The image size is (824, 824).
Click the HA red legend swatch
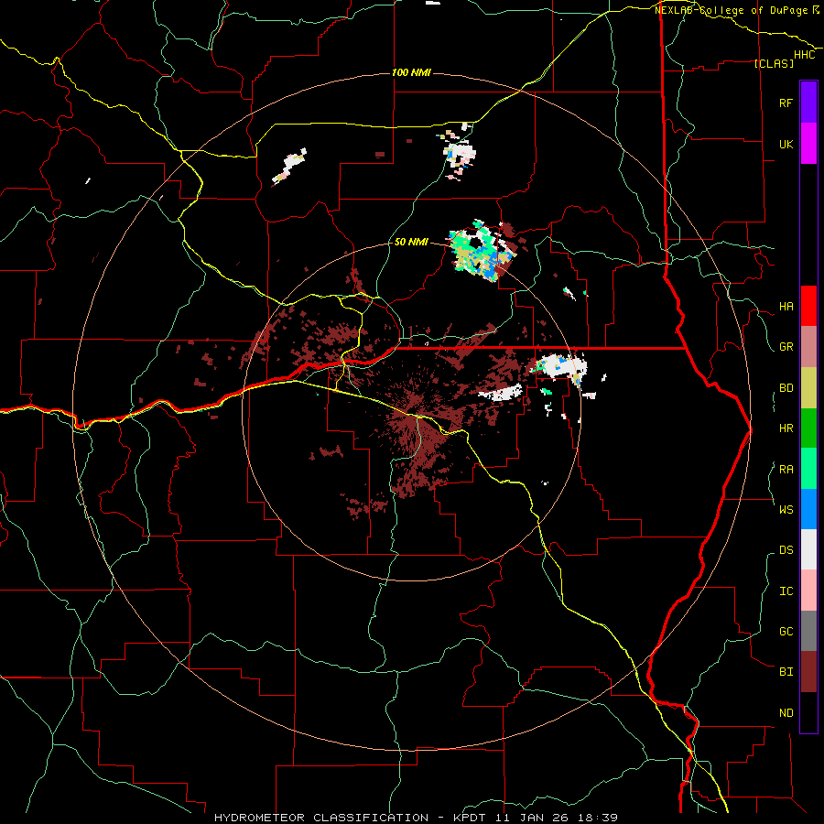(x=808, y=306)
